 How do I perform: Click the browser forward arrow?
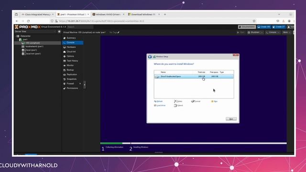(x=22, y=21)
